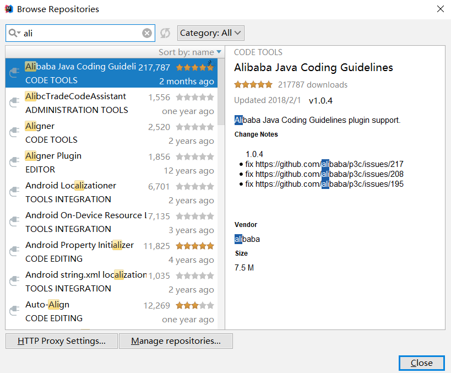The height and width of the screenshot is (373, 451).
Task: Open the Category: All dropdown
Action: tap(211, 33)
